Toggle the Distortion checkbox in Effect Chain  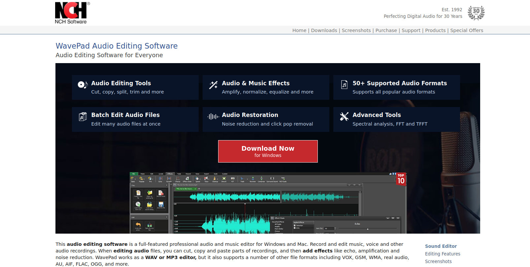[295, 225]
